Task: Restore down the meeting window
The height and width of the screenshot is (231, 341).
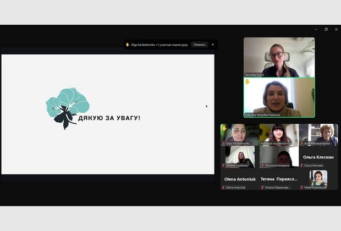Action: pyautogui.click(x=326, y=29)
